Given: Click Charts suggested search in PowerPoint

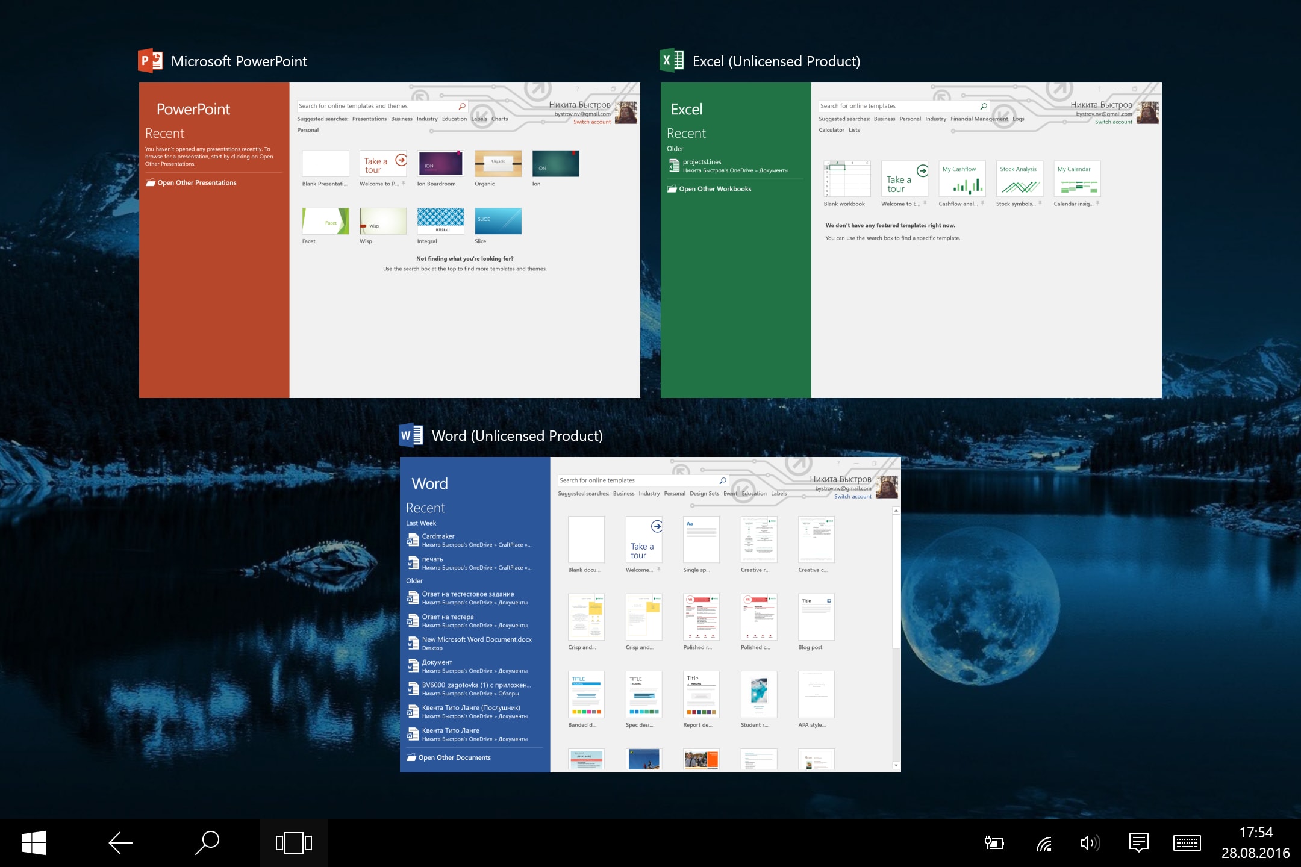Looking at the screenshot, I should point(499,119).
